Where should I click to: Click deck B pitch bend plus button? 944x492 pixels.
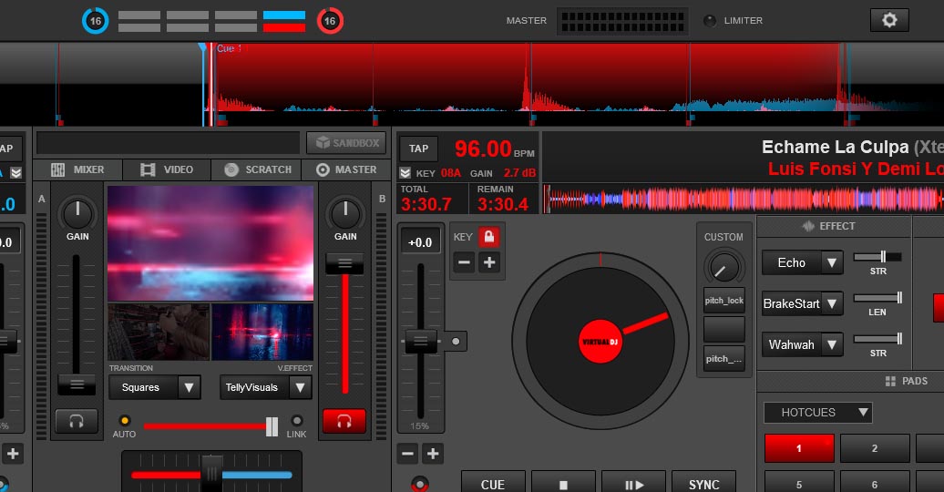433,454
